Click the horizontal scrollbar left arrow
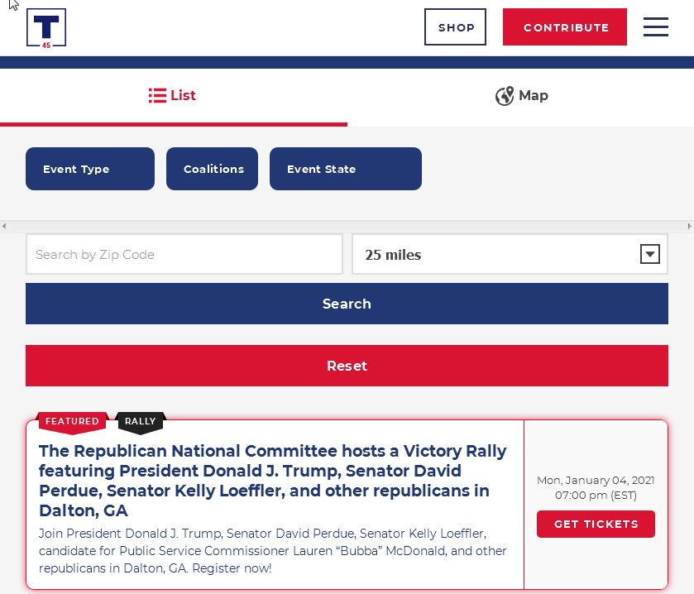This screenshot has height=594, width=694. 4,226
